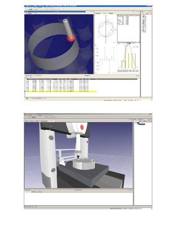Open the middle tab above the circular roundness plot
The image size is (175, 231).
point(105,13)
